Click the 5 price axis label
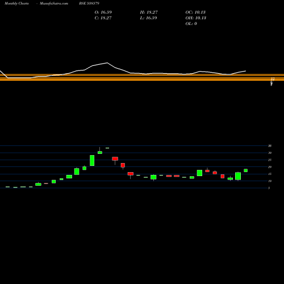 [x=269, y=188]
